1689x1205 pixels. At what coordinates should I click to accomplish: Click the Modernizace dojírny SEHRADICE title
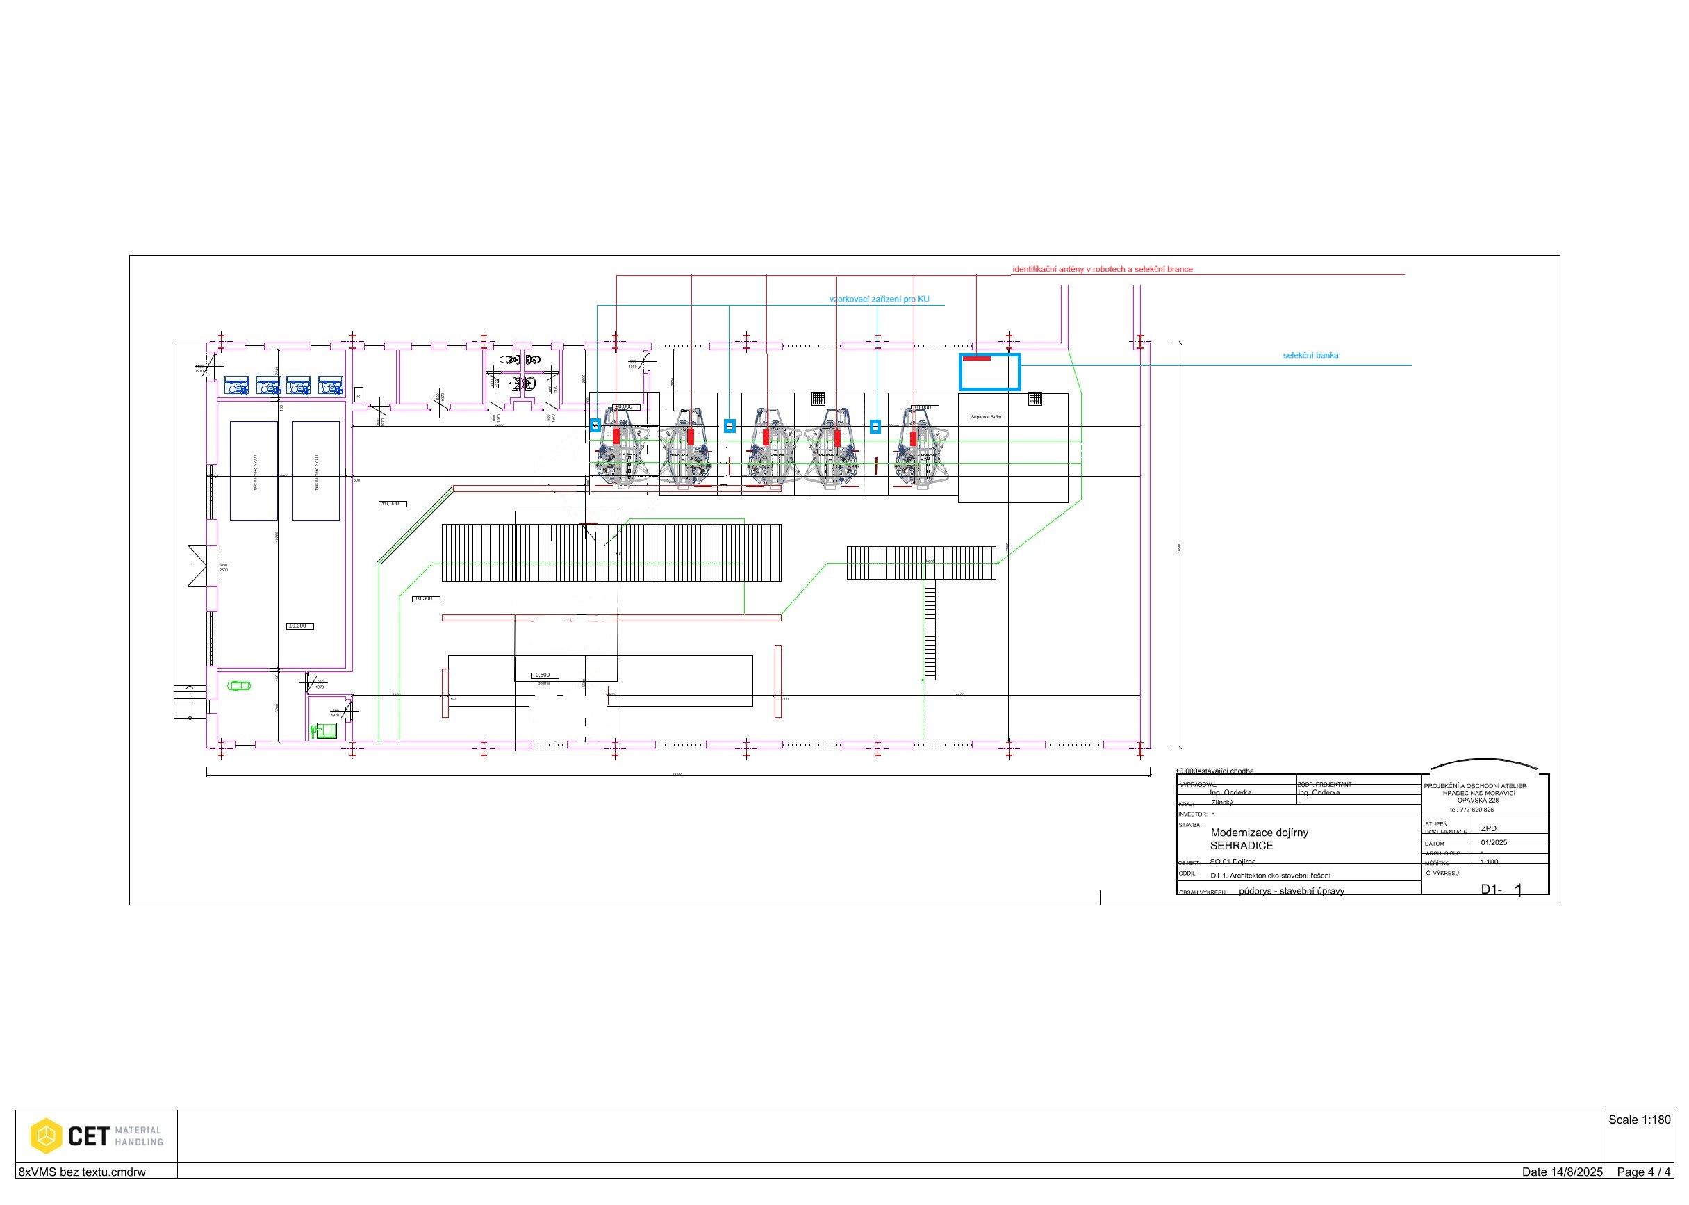pyautogui.click(x=1259, y=839)
